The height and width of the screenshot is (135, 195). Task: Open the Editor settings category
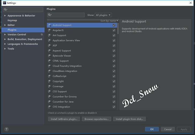[x=11, y=25]
